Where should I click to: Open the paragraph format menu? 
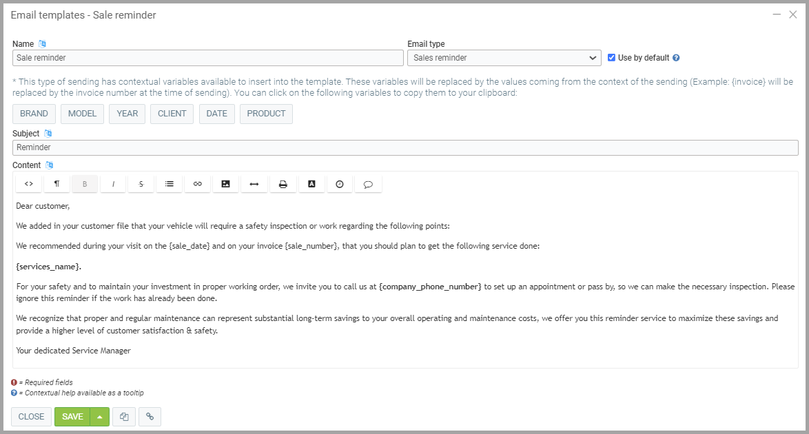57,184
